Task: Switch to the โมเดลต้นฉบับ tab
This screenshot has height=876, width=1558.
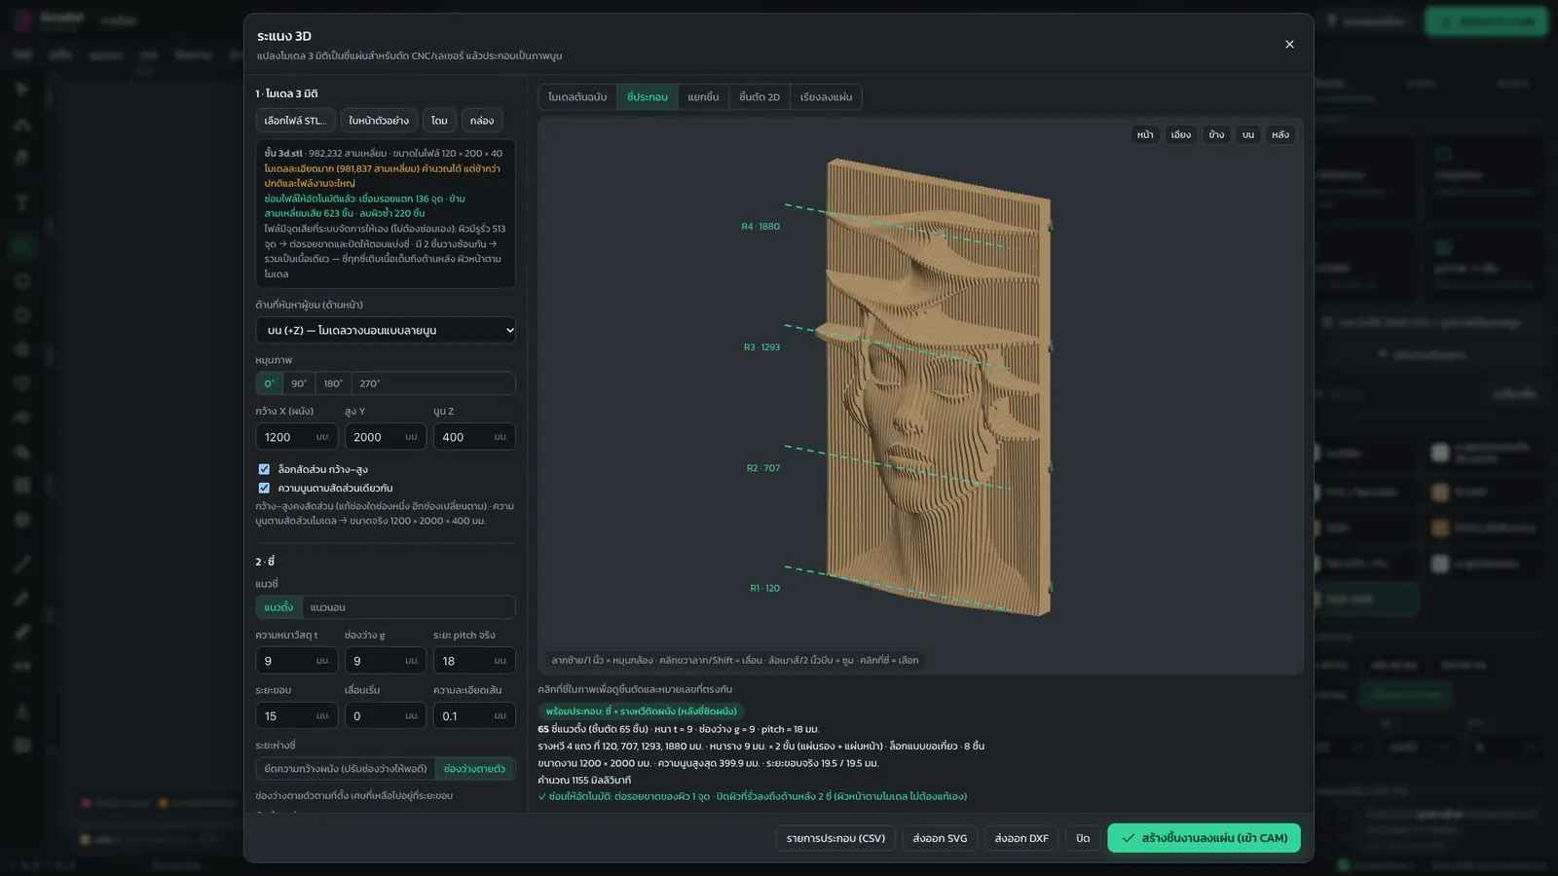Action: [577, 97]
